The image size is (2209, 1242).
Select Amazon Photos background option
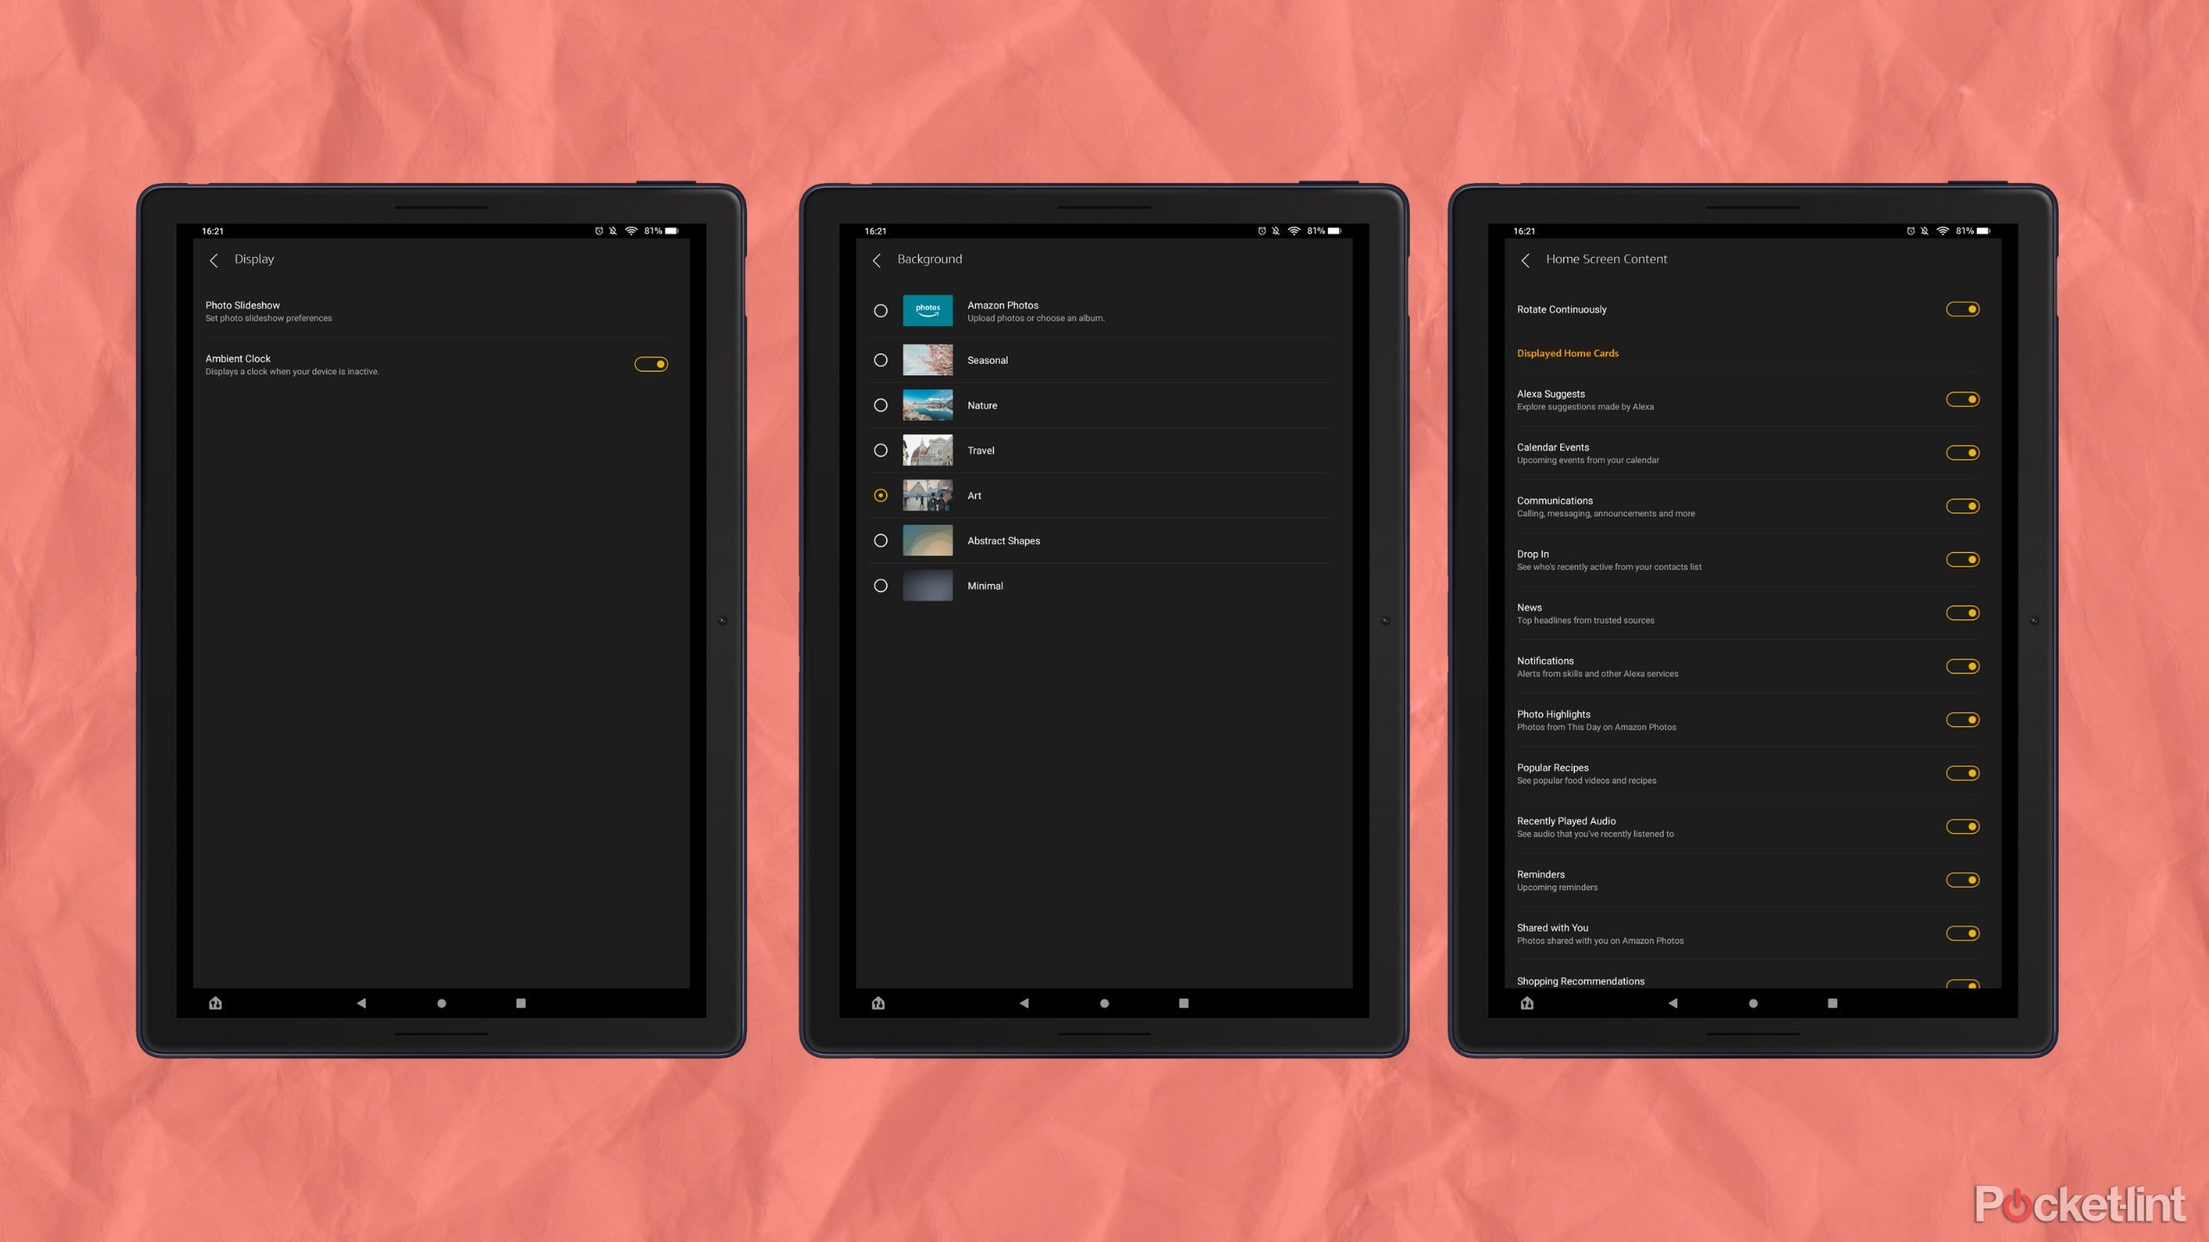[x=880, y=310]
